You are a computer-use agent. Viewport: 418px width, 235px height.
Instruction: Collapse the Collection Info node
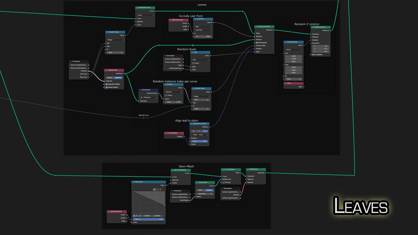(106, 70)
